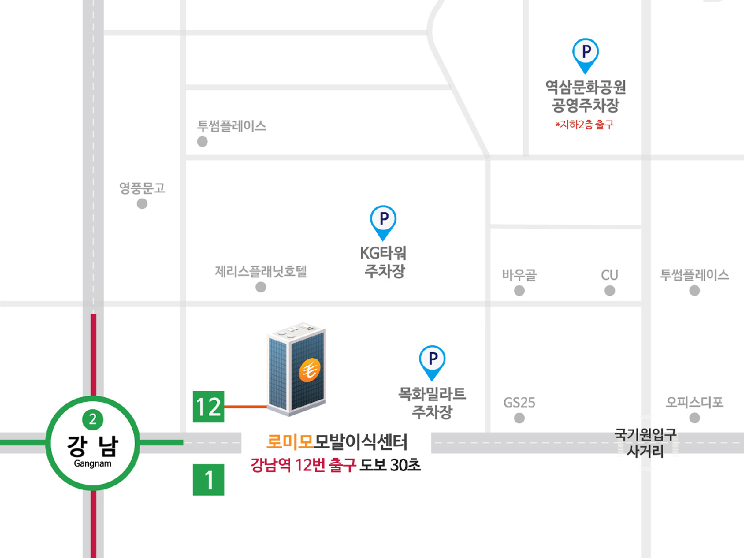Click the 로미모모발이식센터 title text
Viewport: 744px width, 558px height.
(337, 442)
